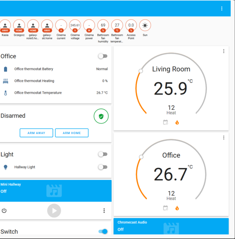Click Office thermostat schedule calendar icon
The width and height of the screenshot is (235, 239).
pyautogui.click(x=165, y=208)
